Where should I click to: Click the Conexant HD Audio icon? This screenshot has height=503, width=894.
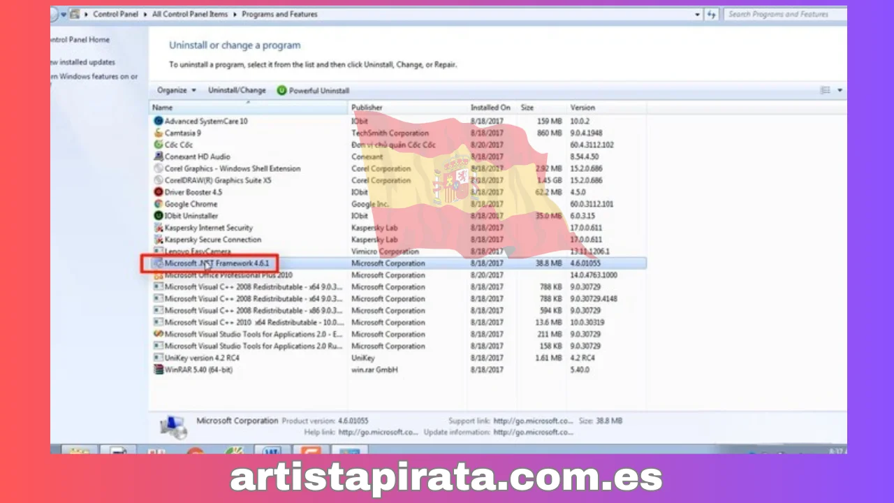(159, 156)
